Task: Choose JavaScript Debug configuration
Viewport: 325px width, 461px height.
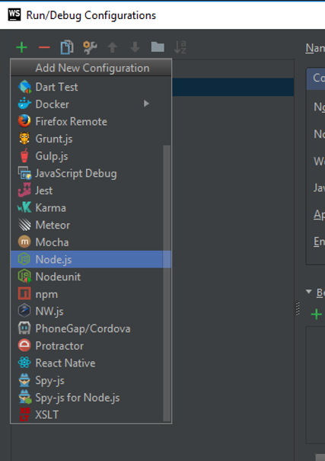Action: click(91, 173)
